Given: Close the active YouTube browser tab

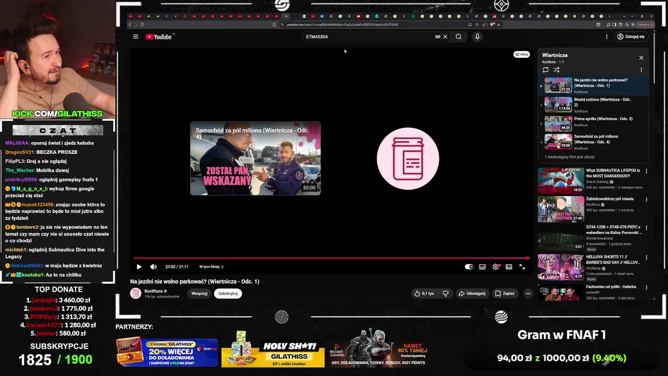Looking at the screenshot, I should tap(286, 16).
